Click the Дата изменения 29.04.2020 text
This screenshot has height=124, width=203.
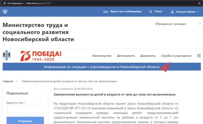pyautogui.click(x=73, y=89)
